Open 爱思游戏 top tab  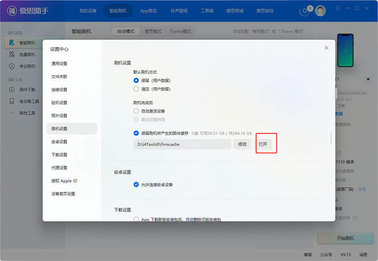click(x=265, y=11)
